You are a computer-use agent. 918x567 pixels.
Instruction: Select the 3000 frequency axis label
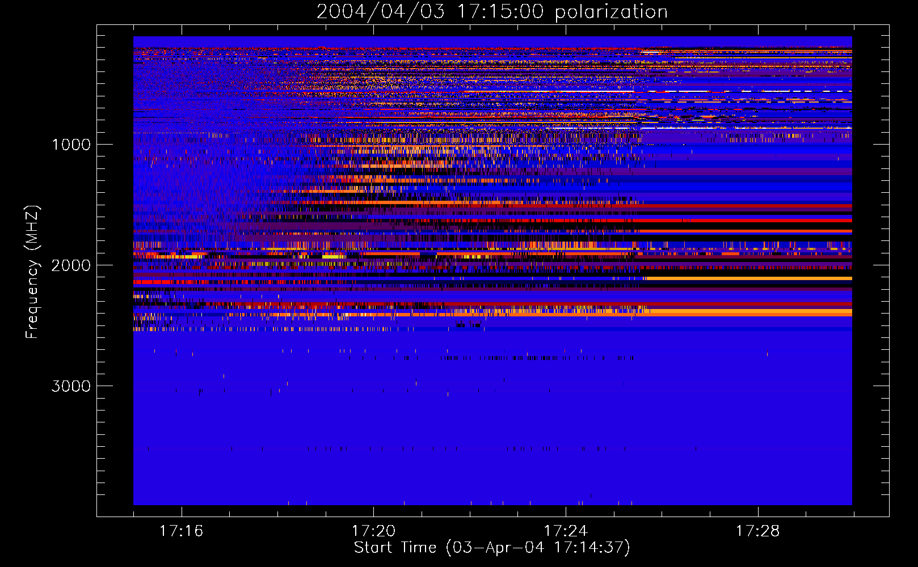pos(71,386)
